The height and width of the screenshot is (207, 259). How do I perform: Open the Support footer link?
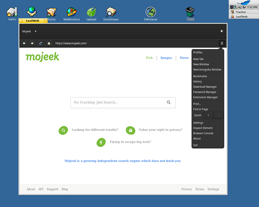53,189
